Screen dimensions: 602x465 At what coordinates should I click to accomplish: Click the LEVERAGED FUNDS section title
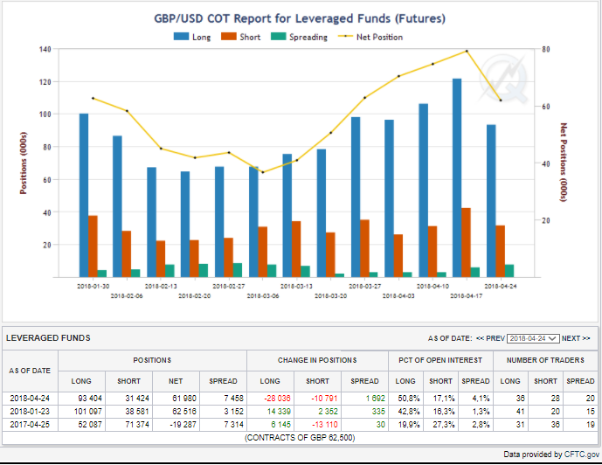(x=48, y=338)
